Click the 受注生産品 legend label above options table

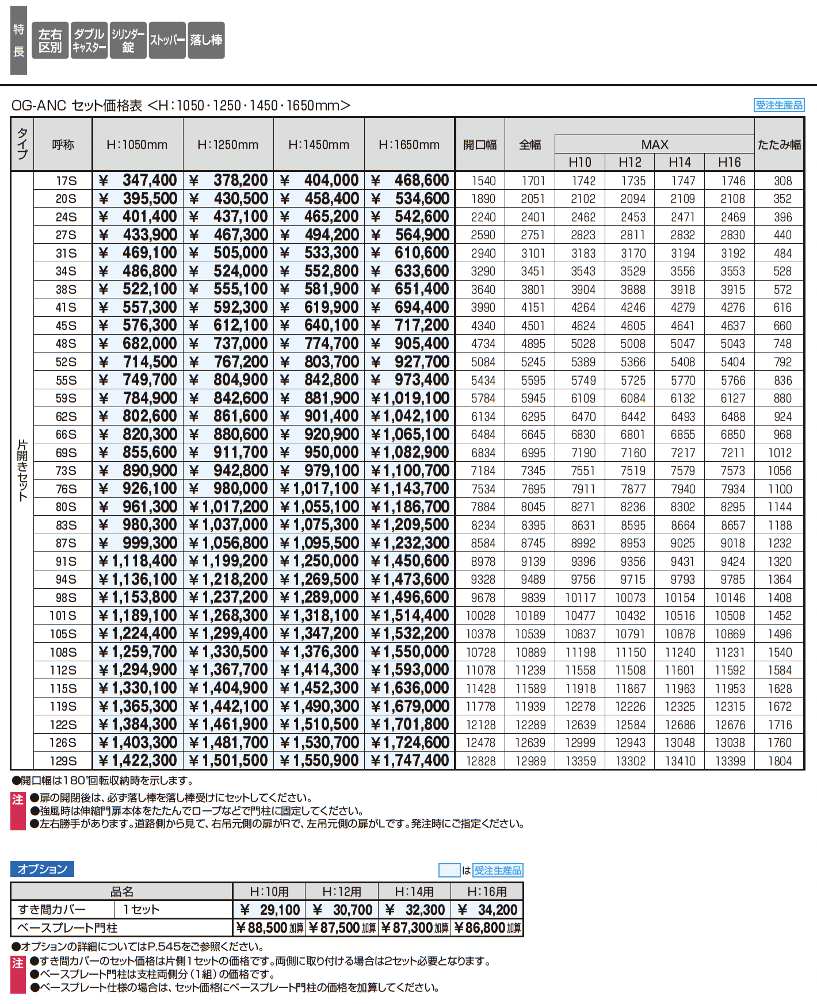coord(498,871)
